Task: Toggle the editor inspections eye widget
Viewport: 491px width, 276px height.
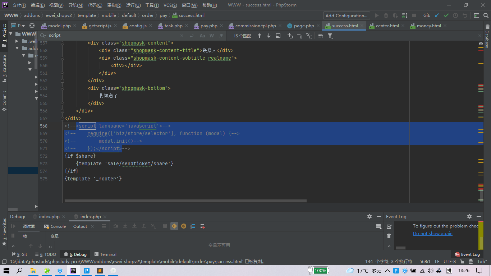Action: point(481,43)
